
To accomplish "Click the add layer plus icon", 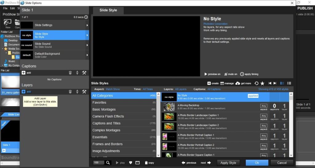I will point(24,92).
